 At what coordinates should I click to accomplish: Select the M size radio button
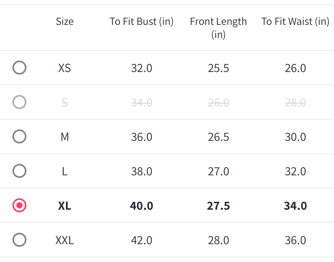click(19, 137)
